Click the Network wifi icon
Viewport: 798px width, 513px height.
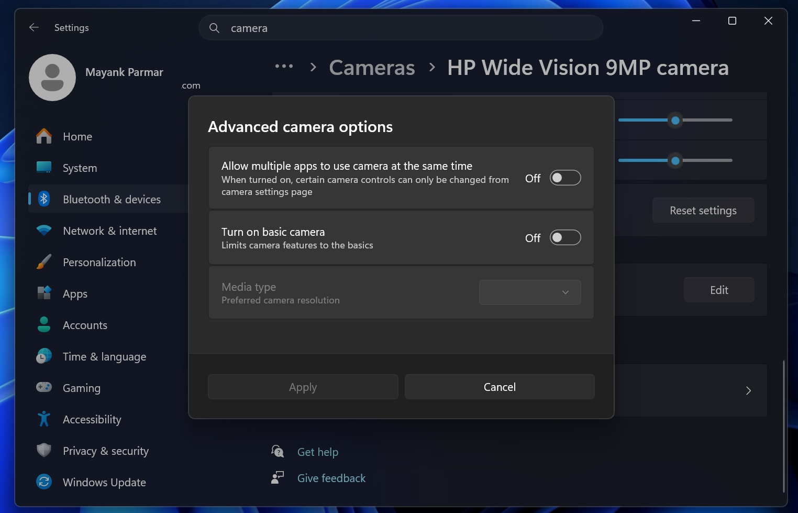point(44,231)
